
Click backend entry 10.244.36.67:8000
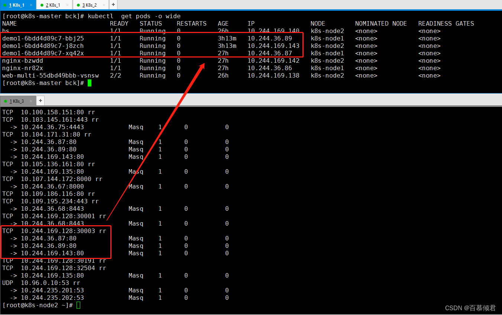pos(52,186)
